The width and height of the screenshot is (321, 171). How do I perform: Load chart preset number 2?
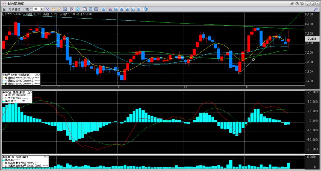coord(122,9)
